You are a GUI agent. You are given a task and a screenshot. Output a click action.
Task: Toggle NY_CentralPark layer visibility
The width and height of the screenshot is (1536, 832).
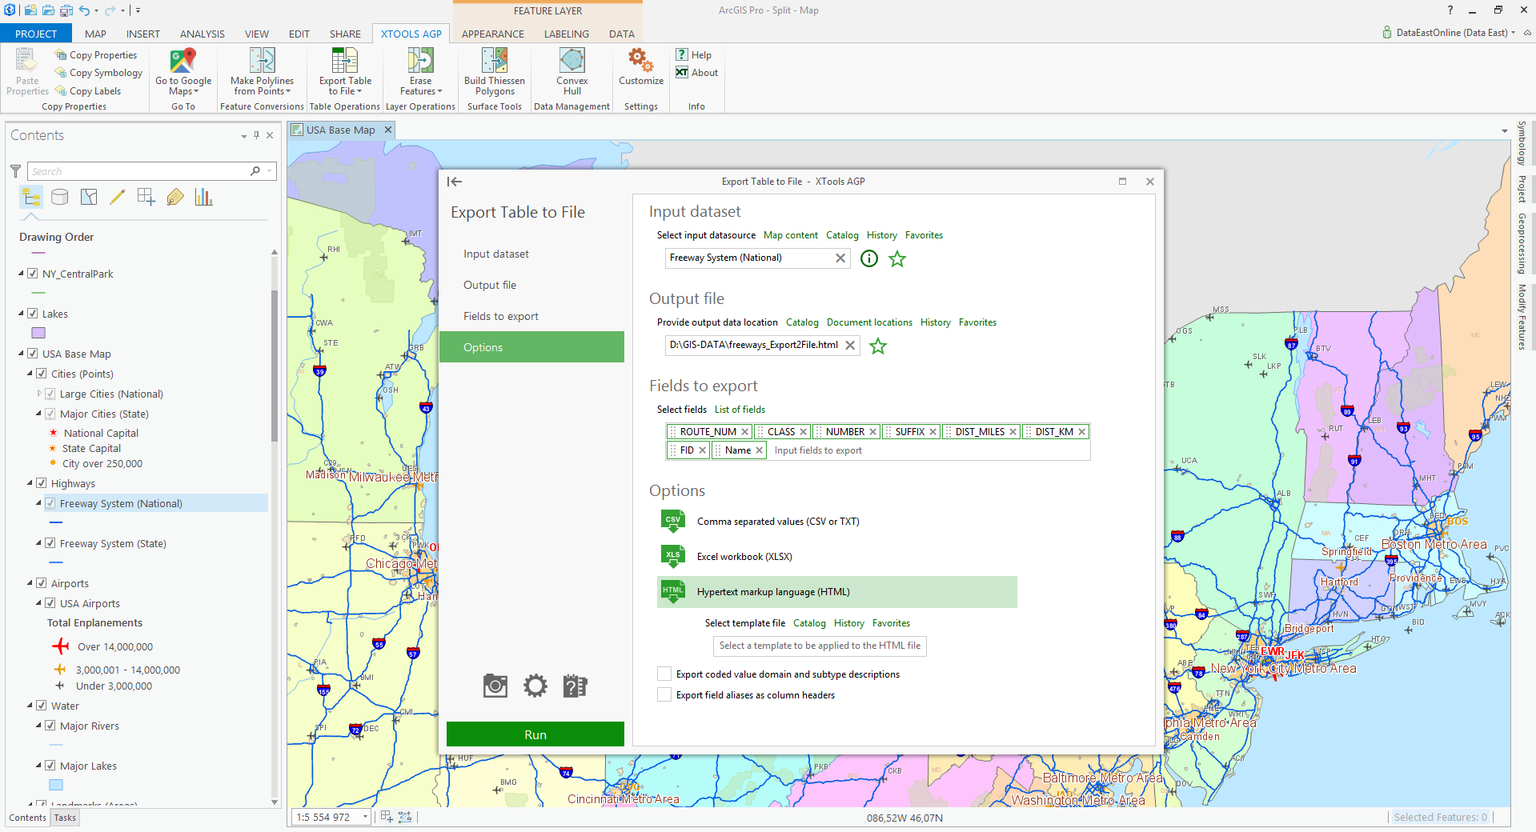tap(33, 274)
